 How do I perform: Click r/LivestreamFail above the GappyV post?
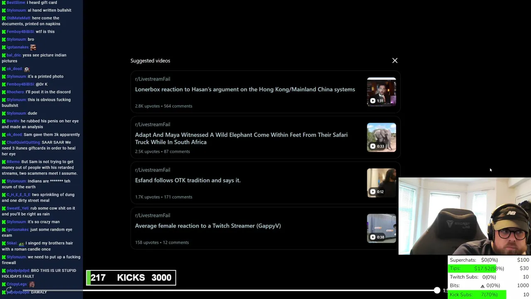point(152,216)
